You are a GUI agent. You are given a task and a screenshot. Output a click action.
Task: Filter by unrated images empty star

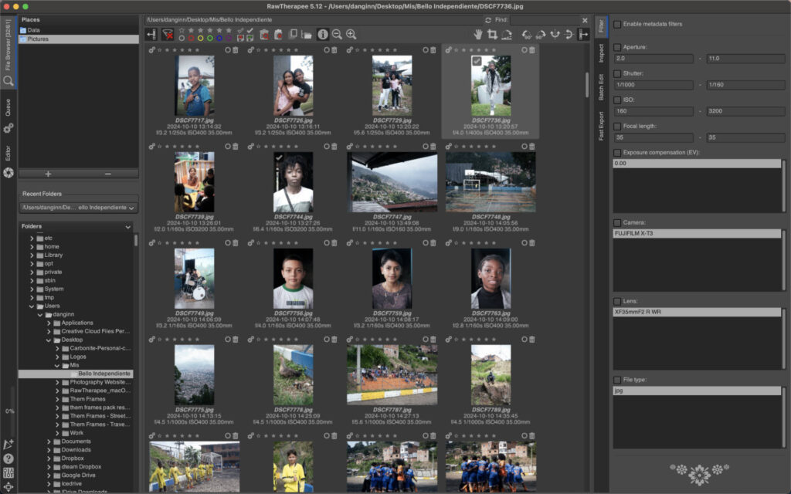coord(182,31)
